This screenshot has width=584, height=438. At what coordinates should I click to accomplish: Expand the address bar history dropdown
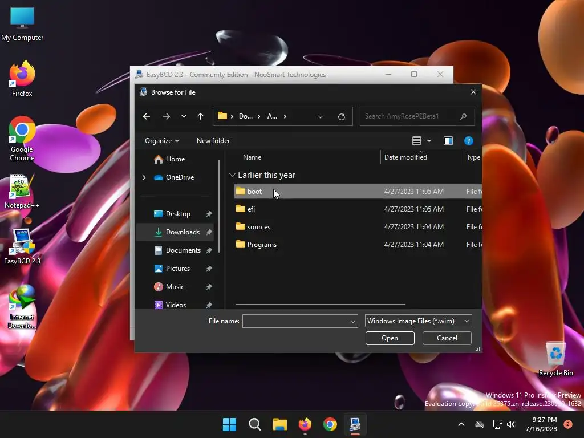pyautogui.click(x=321, y=116)
